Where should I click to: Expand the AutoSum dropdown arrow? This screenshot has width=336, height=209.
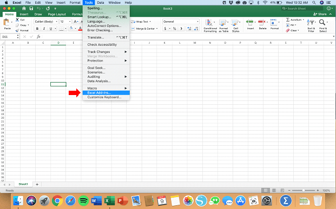[x=303, y=19]
